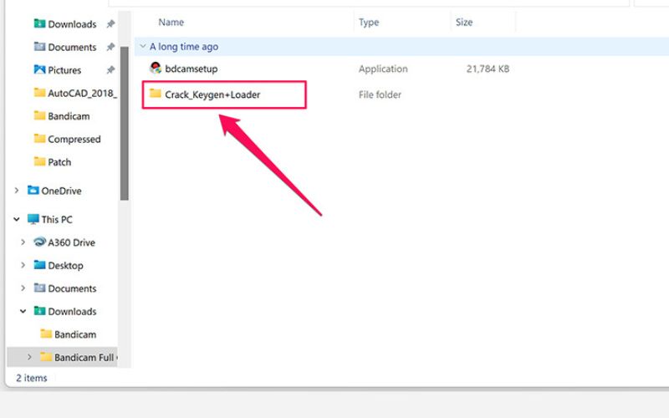Viewport: 669px width, 418px height.
Task: Expand the Bandicam Full folder node
Action: 29,357
